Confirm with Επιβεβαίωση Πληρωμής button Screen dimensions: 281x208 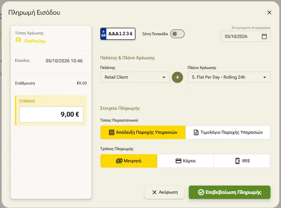(230, 192)
